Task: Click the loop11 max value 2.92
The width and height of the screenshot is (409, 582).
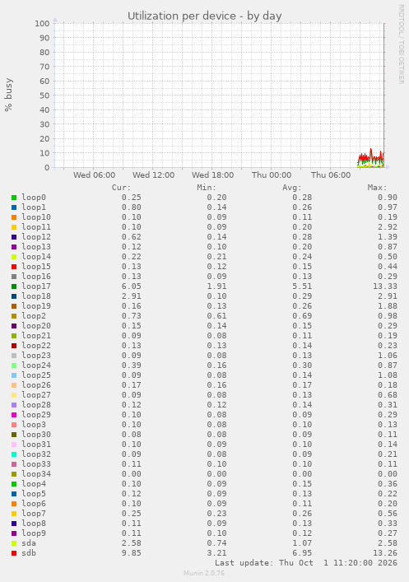Action: pos(388,226)
